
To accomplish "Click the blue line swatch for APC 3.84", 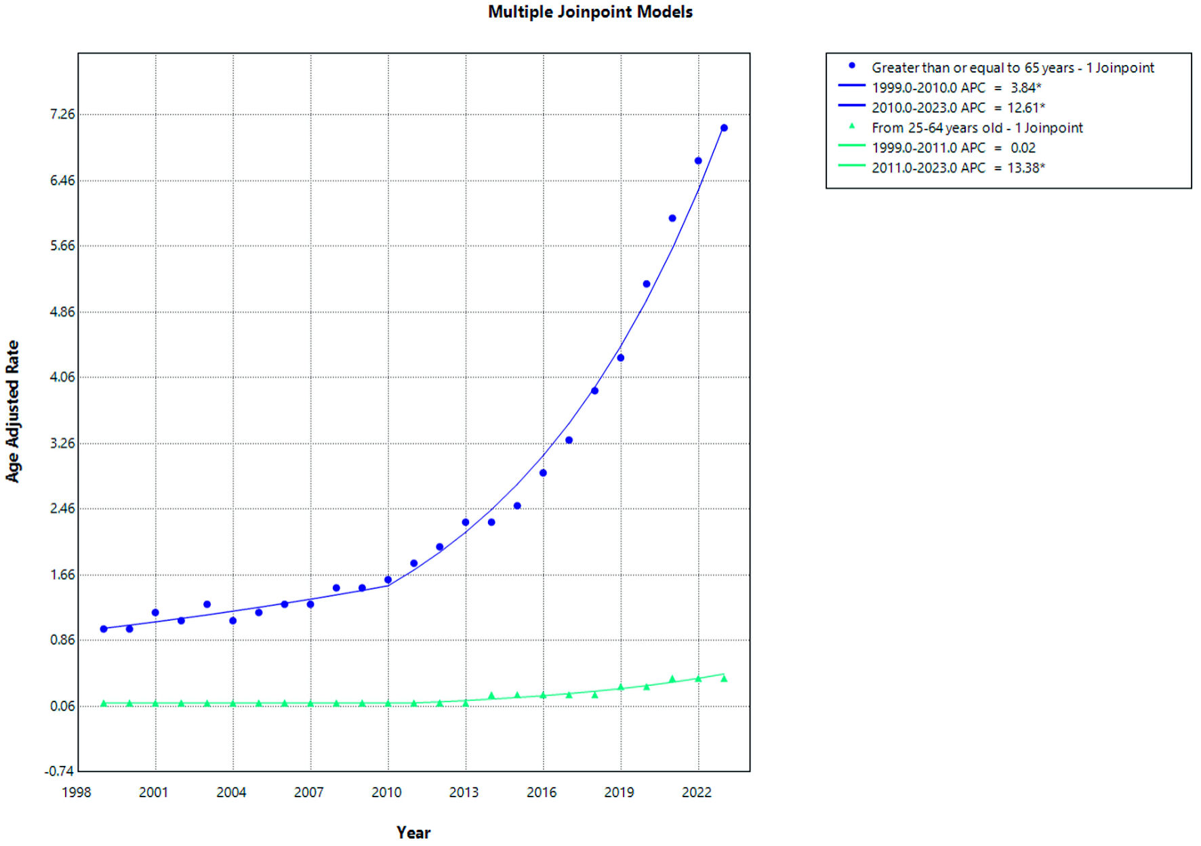I will [851, 86].
